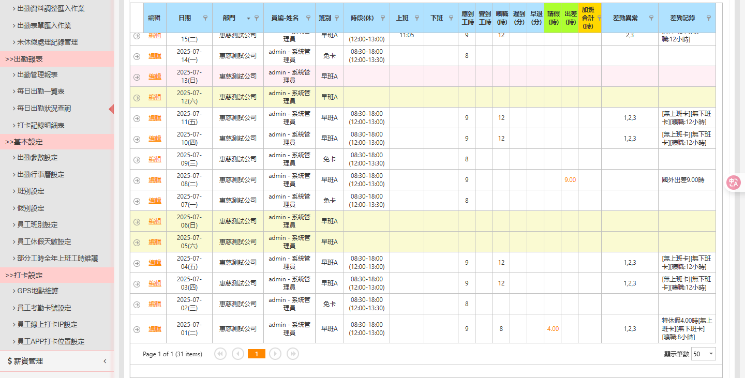
Task: Open 出勤參數設定 in sidebar
Action: pos(37,158)
